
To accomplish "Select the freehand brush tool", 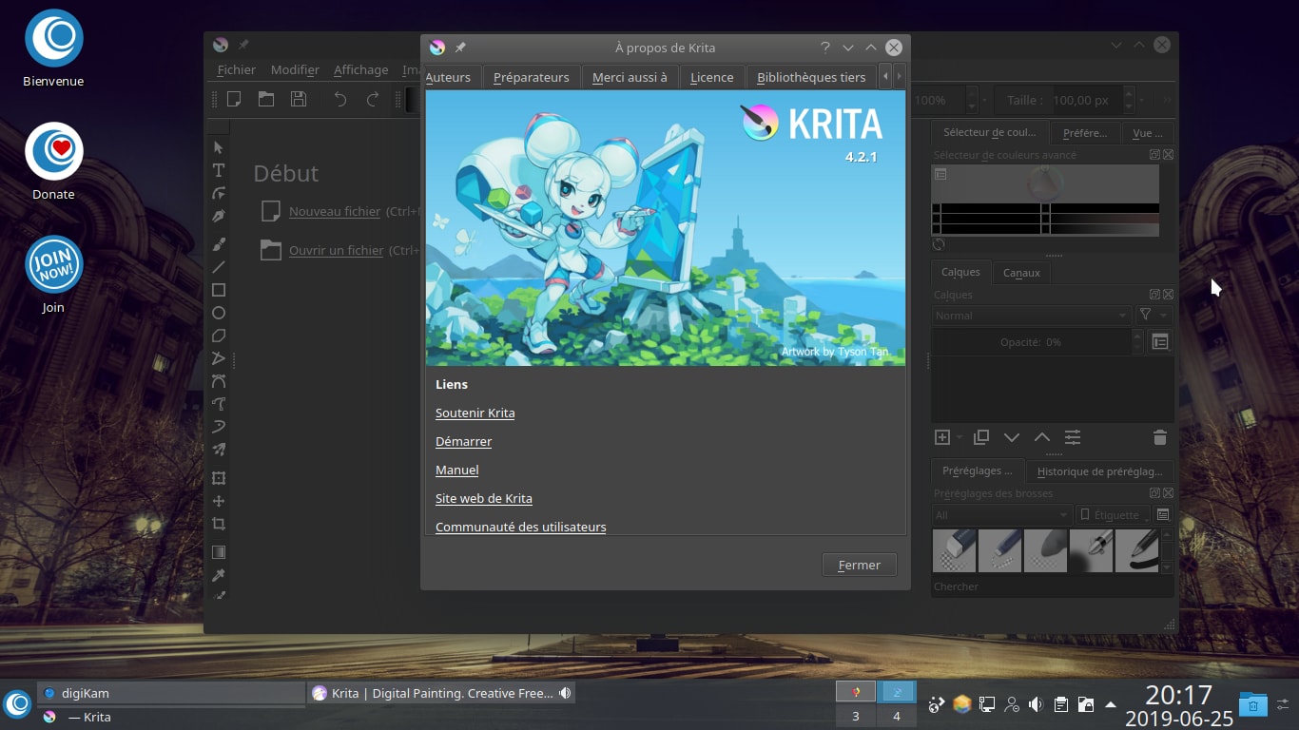I will pyautogui.click(x=219, y=244).
